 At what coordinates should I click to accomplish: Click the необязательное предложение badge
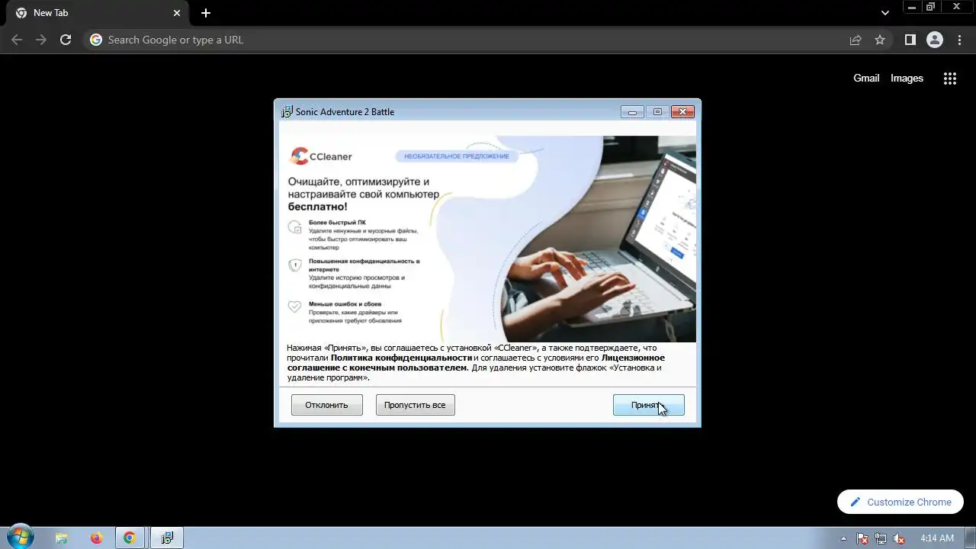pos(457,156)
